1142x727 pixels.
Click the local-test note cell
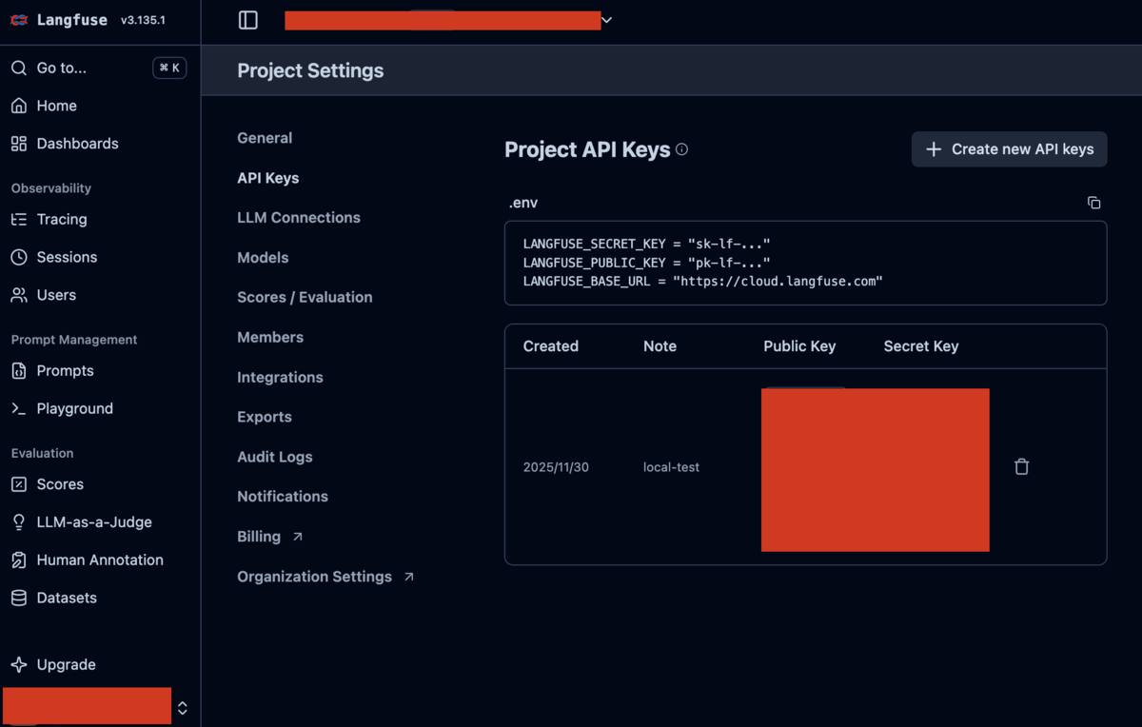(x=671, y=467)
